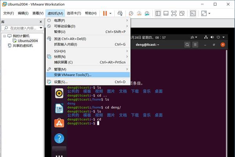Select 共享的虚拟机 in library tree
Image resolution: width=235 pixels, height=157 pixels.
pos(23,46)
